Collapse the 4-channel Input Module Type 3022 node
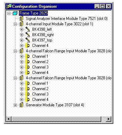 tap(15, 24)
